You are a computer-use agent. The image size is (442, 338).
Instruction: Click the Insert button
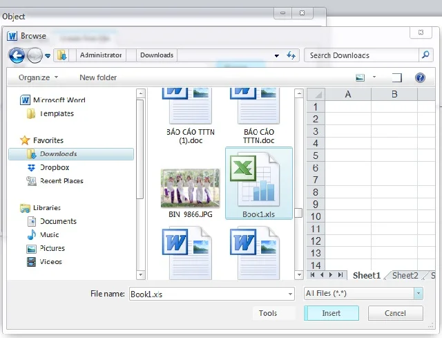click(331, 313)
